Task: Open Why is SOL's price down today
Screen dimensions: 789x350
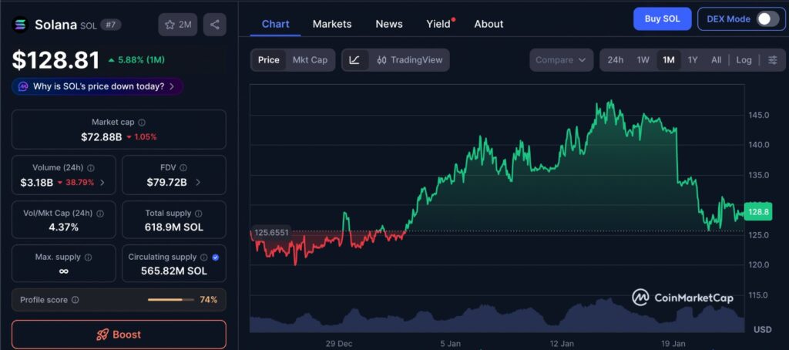Action: point(98,86)
